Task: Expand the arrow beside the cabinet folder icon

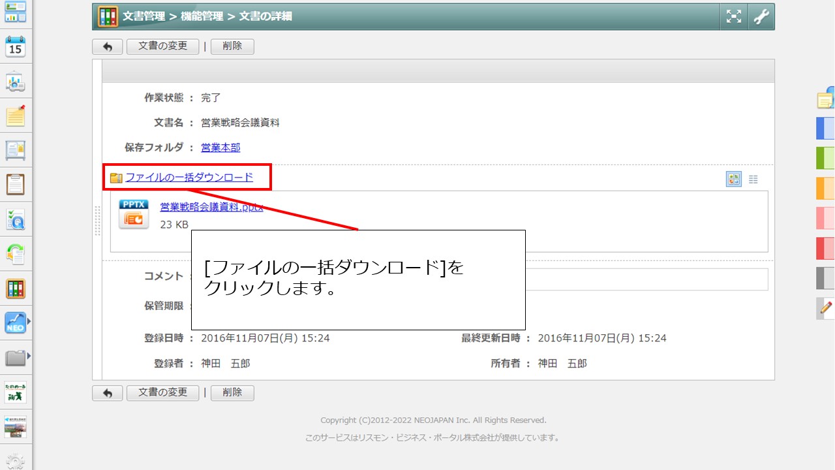Action: pyautogui.click(x=29, y=356)
